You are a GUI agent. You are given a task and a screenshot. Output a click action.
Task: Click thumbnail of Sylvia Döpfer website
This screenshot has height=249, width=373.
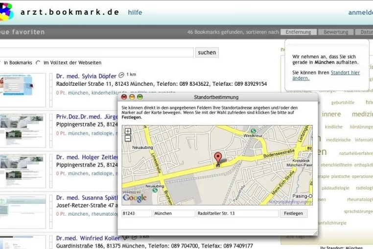coord(23,90)
